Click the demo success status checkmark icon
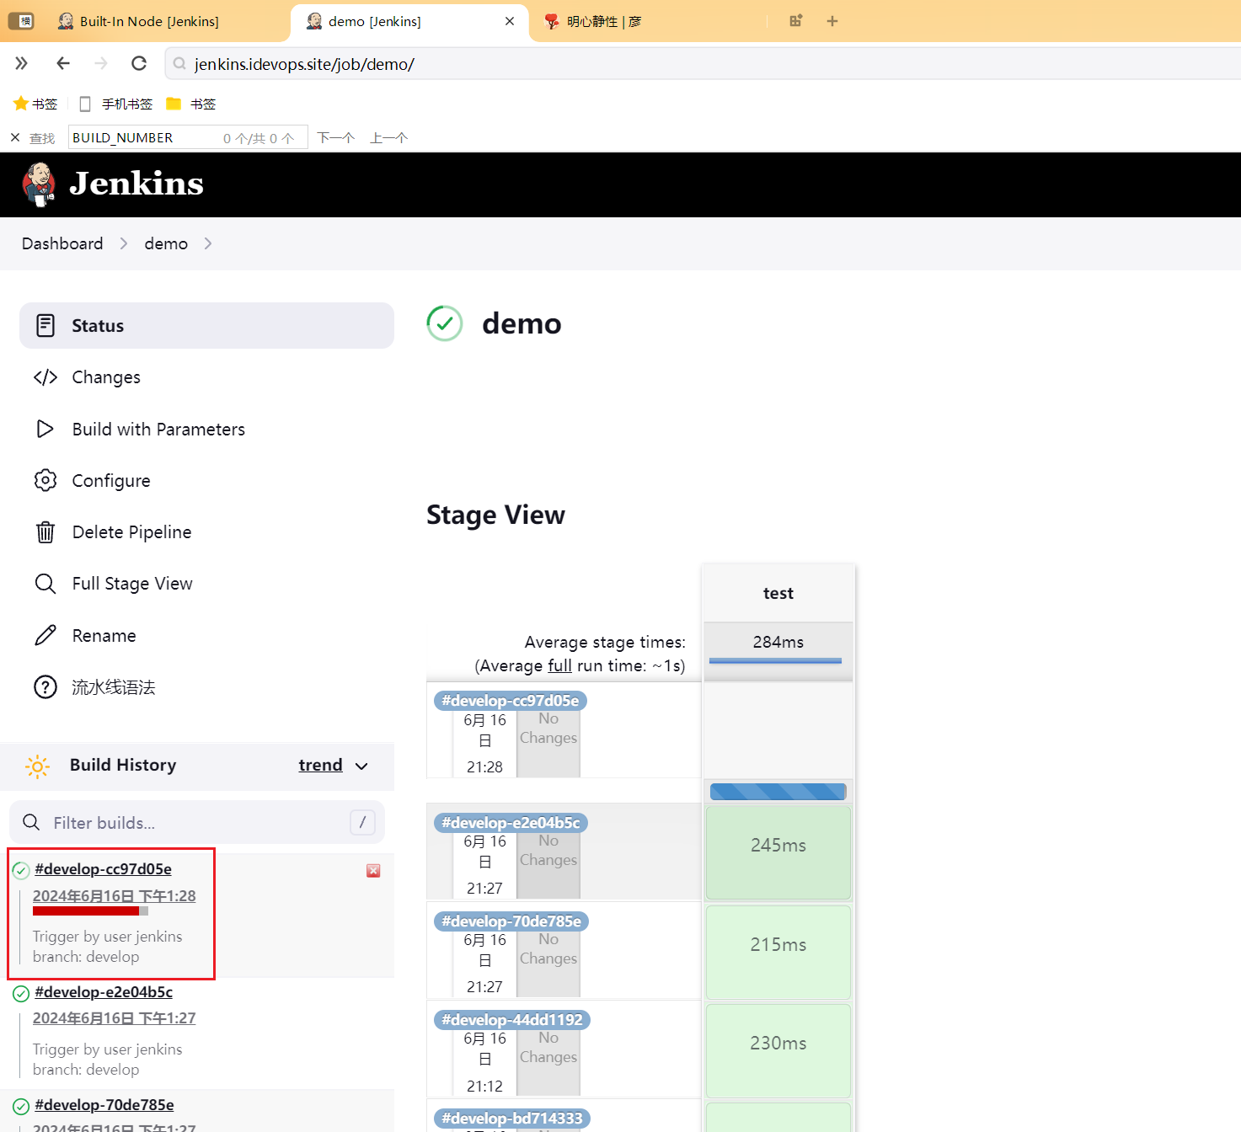1241x1132 pixels. tap(445, 323)
